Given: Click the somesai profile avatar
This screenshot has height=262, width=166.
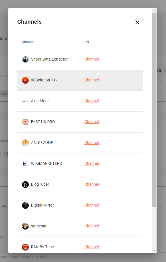Looking at the screenshot, I should point(25,226).
